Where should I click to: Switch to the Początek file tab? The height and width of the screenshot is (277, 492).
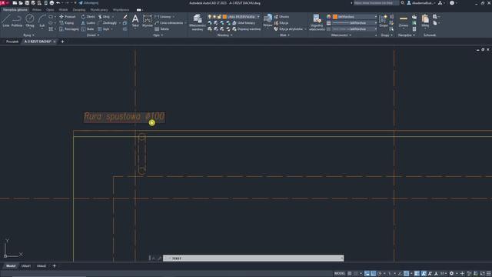[12, 42]
